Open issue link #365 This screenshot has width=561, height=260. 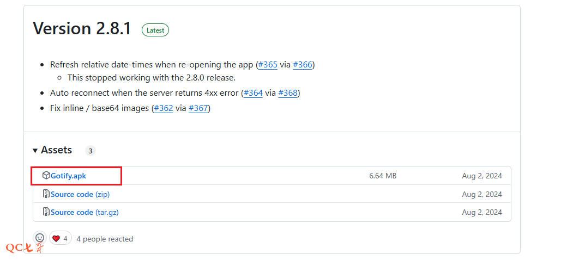tap(268, 65)
